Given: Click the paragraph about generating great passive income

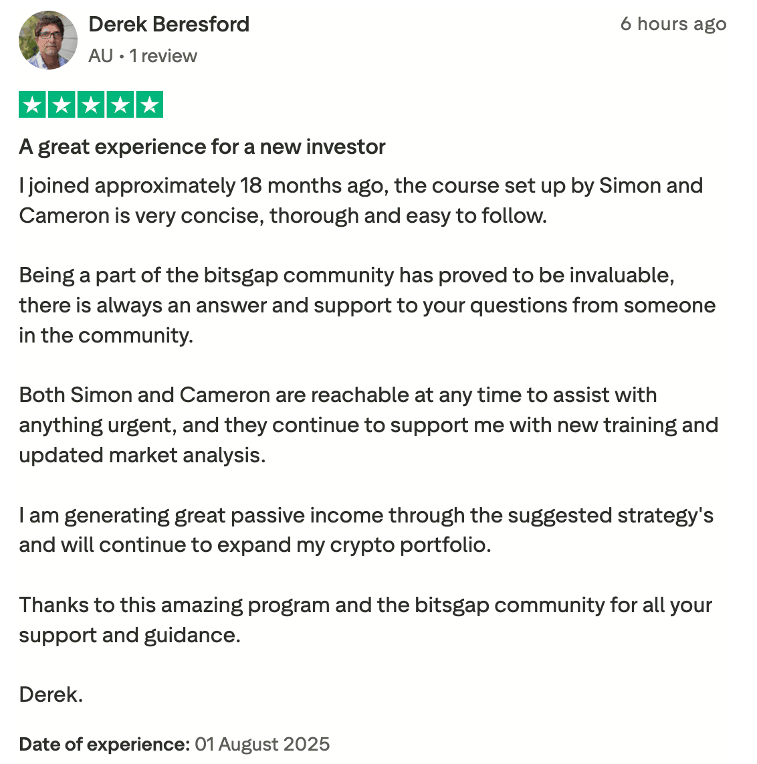Looking at the screenshot, I should coord(366,530).
